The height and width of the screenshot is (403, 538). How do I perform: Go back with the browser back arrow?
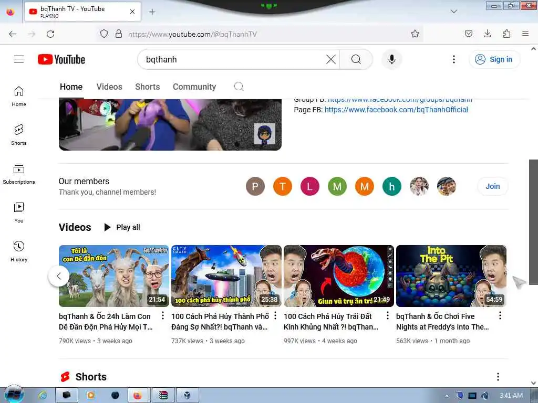[x=13, y=34]
